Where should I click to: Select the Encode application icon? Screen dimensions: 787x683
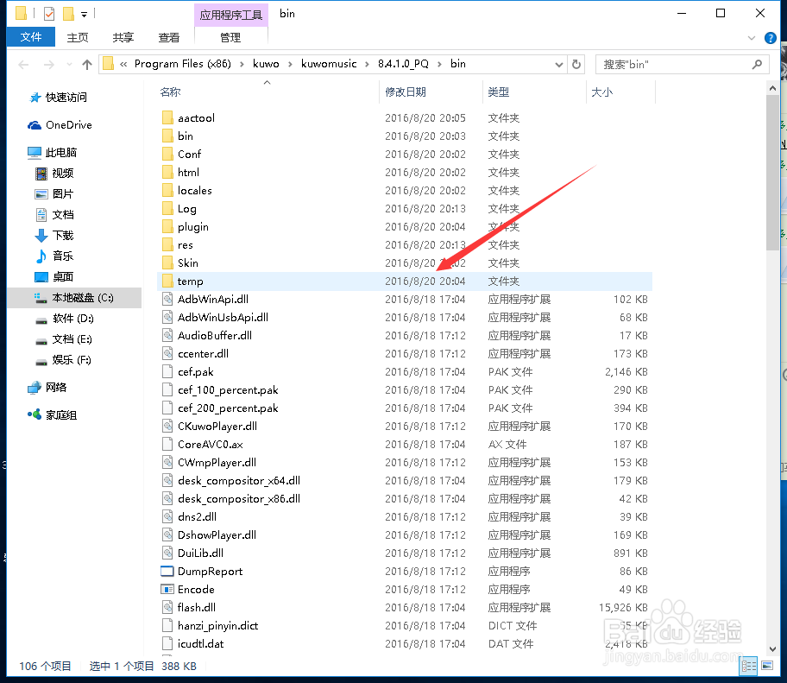click(167, 589)
